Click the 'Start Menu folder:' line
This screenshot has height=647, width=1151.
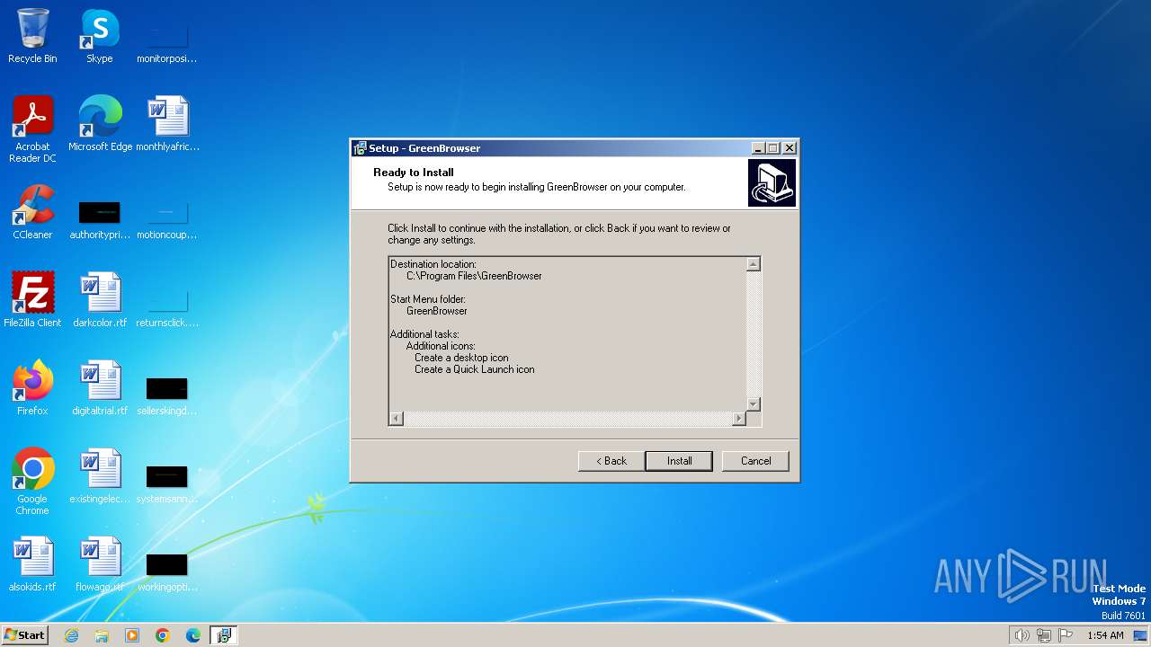coord(428,299)
